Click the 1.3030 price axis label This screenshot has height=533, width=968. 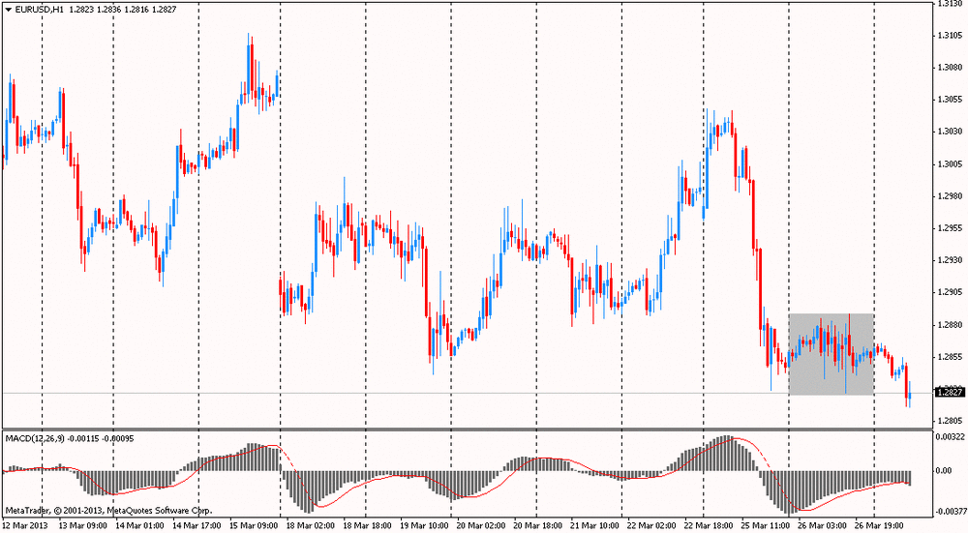[x=950, y=132]
